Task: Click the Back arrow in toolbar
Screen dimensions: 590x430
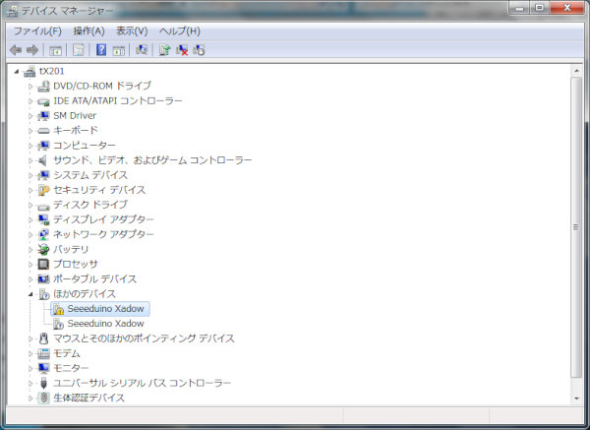Action: pyautogui.click(x=16, y=50)
